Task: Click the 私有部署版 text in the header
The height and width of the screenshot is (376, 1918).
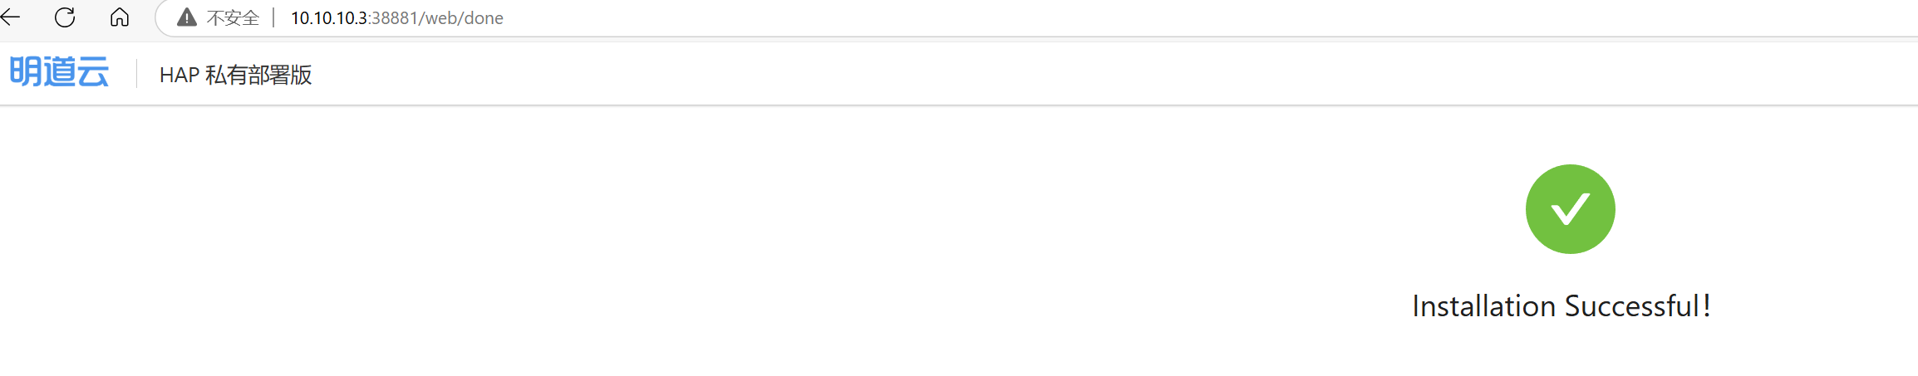Action: pos(258,76)
